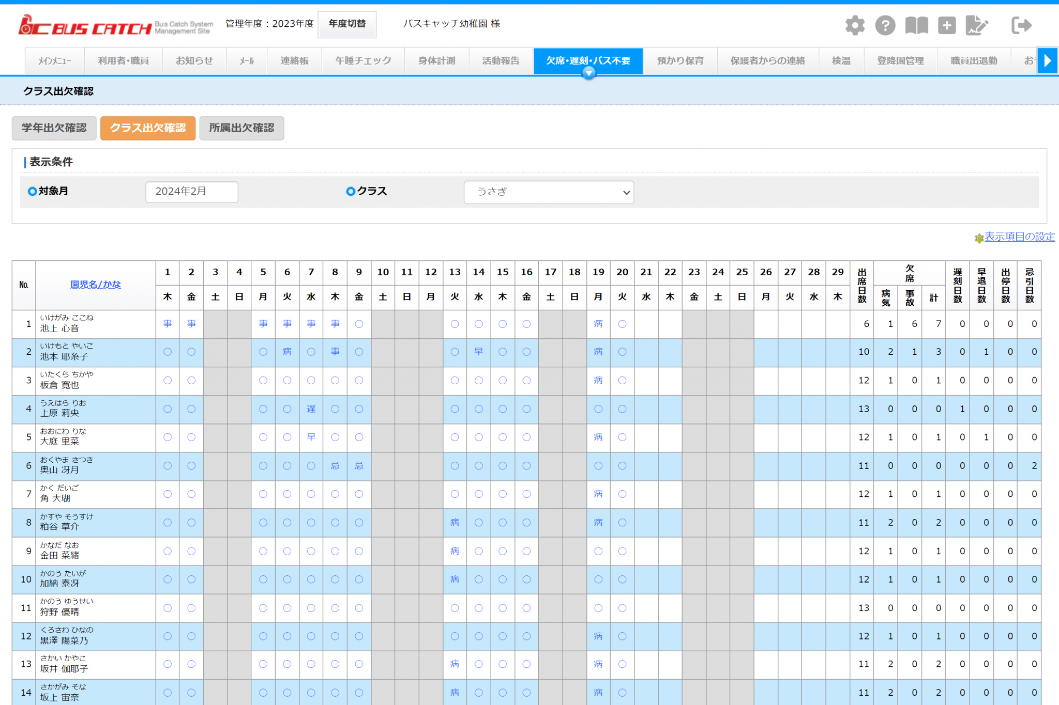
Task: Open the うさぎ class dropdown
Action: pos(549,192)
